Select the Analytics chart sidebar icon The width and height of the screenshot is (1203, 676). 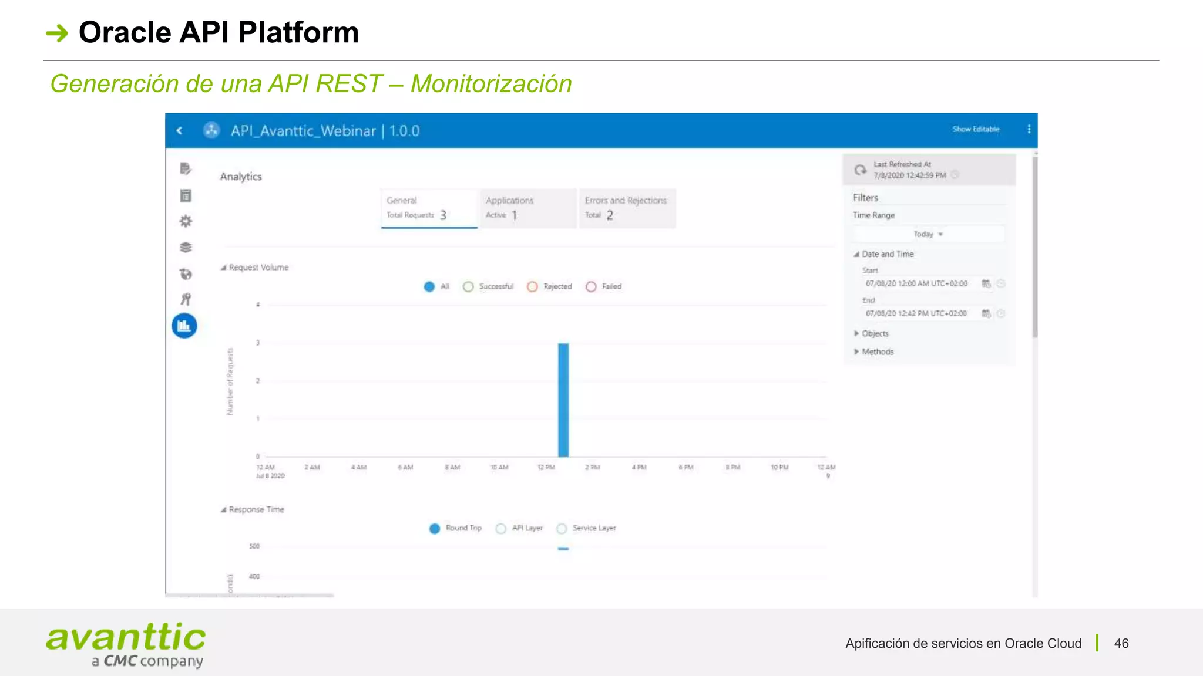(184, 326)
